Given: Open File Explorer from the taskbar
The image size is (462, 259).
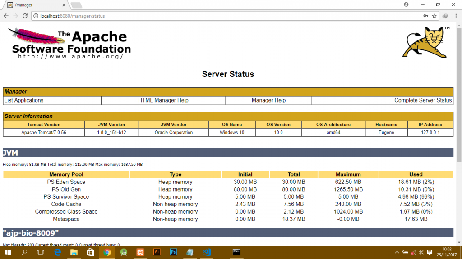Looking at the screenshot, I should (74, 252).
